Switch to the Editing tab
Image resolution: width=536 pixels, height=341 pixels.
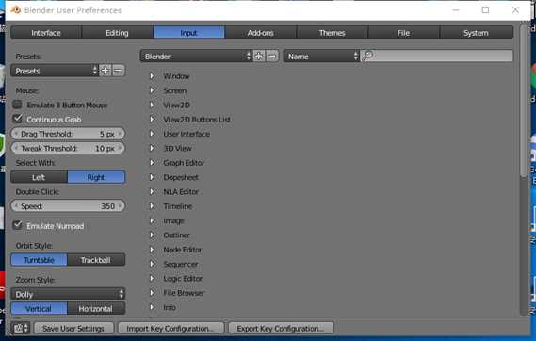[117, 33]
